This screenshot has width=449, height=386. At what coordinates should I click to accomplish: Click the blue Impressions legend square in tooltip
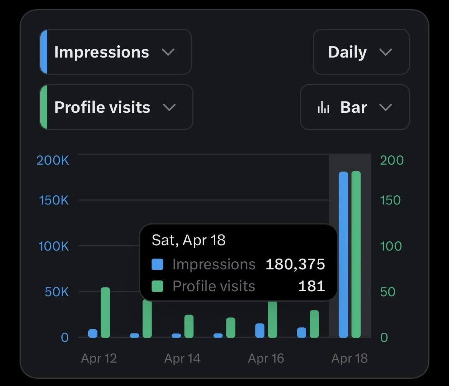157,264
